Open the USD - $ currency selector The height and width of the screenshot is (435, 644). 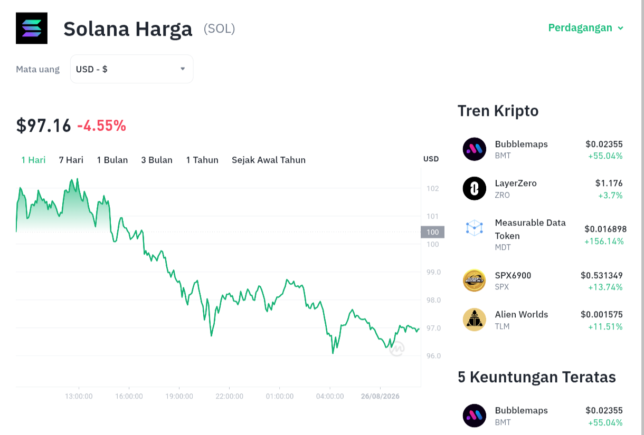pyautogui.click(x=131, y=69)
